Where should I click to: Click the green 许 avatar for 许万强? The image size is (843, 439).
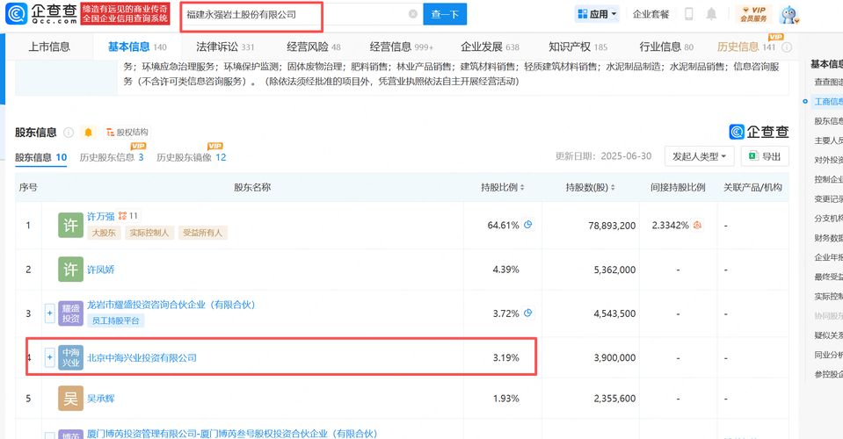pyautogui.click(x=70, y=225)
